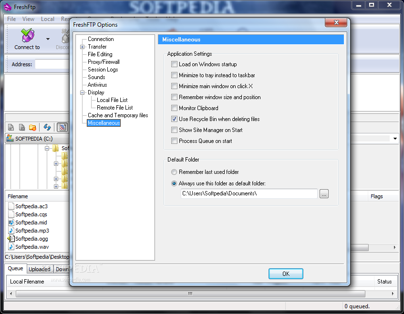Image resolution: width=404 pixels, height=314 pixels.
Task: Click the Softpedia.mid file icon
Action: [11, 222]
